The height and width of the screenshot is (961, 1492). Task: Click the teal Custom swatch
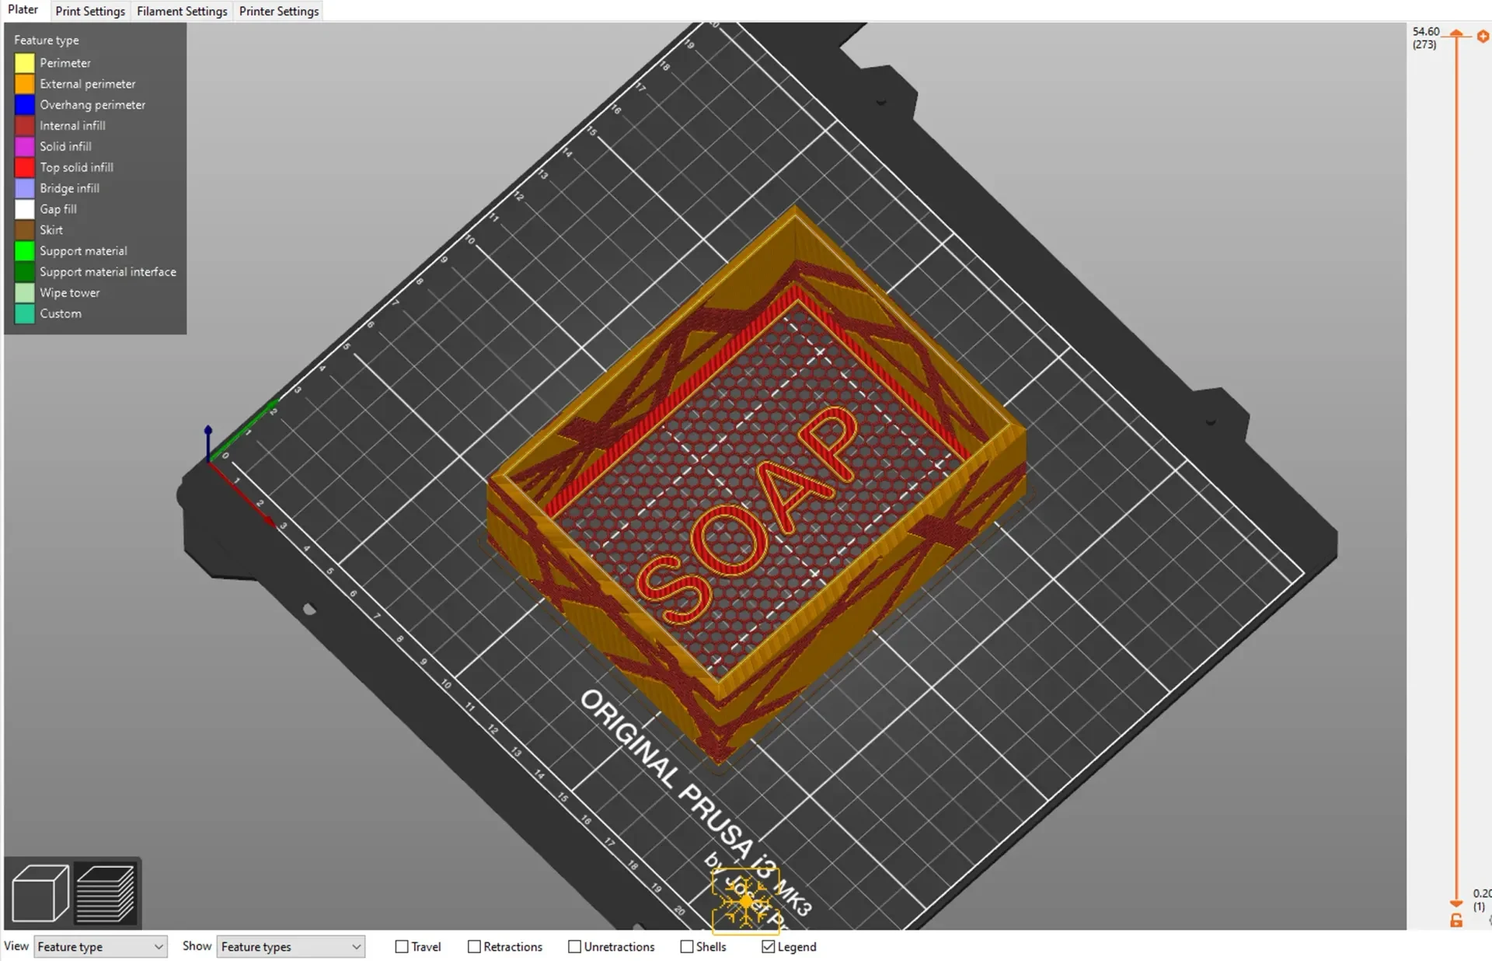(x=25, y=313)
